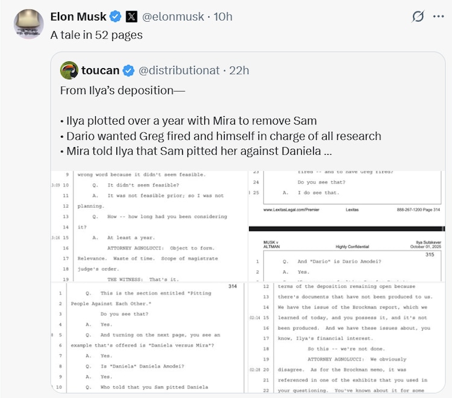Click the "From Ilya's deposition" quoted text
Image resolution: width=452 pixels, height=398 pixels.
[x=123, y=90]
